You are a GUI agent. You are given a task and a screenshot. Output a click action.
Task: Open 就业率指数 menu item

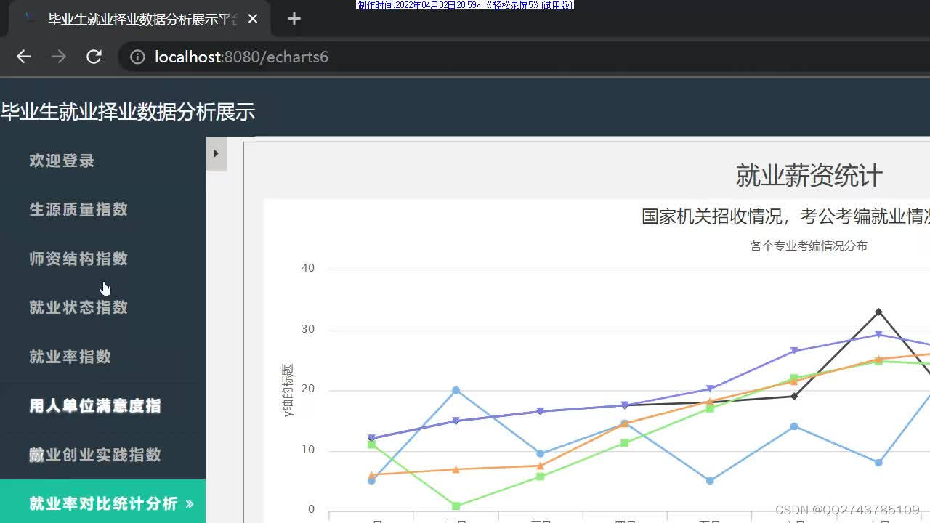[x=70, y=357]
